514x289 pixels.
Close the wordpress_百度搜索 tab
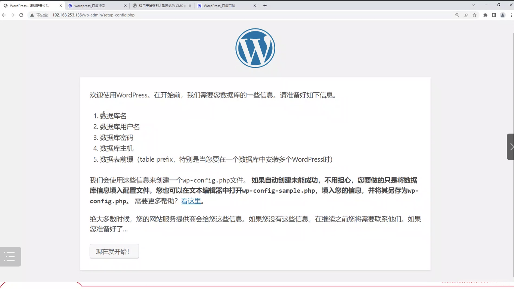(x=125, y=6)
